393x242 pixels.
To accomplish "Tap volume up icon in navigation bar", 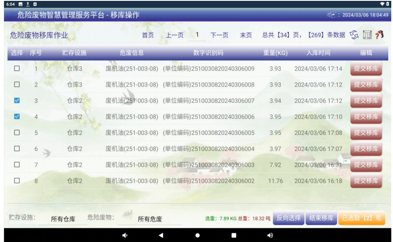I will click(x=270, y=235).
